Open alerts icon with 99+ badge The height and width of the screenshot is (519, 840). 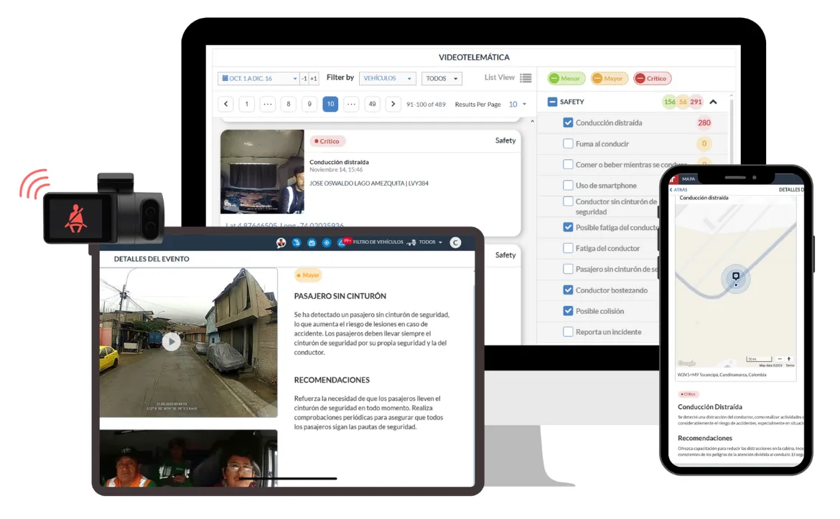click(343, 242)
